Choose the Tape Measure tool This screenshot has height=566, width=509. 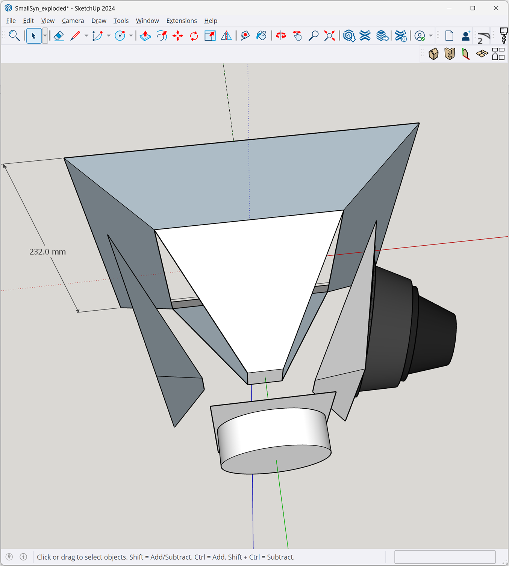(x=245, y=36)
